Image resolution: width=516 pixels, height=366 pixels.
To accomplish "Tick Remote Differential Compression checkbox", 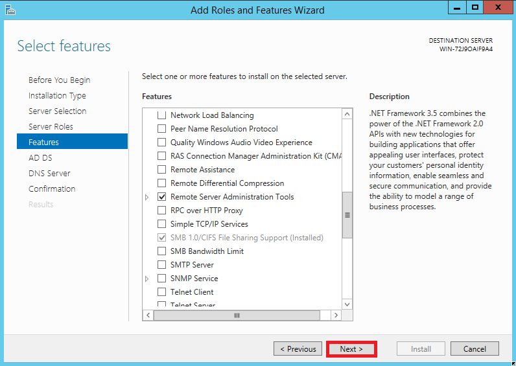I will 161,183.
